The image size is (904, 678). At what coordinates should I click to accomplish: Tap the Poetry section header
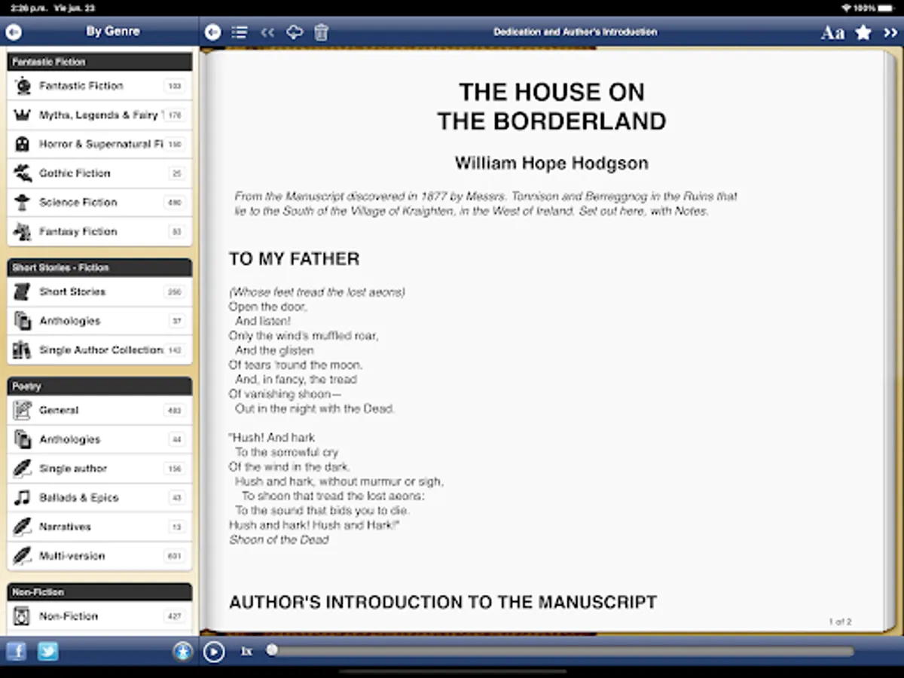point(99,386)
